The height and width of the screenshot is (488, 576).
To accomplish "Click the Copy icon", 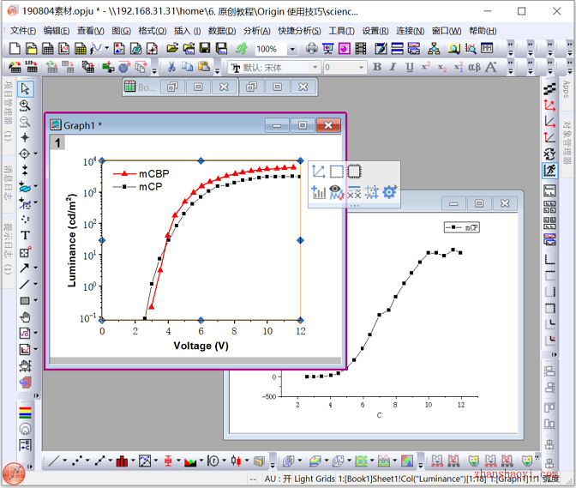I will pos(188,67).
